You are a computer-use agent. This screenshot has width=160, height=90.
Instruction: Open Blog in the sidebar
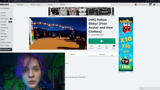tap(3, 39)
